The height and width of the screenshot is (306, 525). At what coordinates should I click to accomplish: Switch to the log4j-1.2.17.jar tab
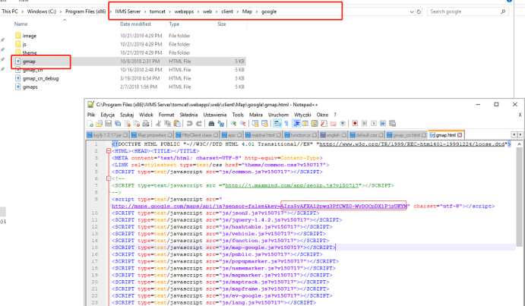coord(107,135)
